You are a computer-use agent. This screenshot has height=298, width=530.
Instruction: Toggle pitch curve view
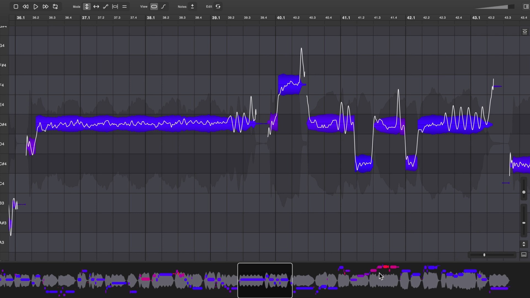pyautogui.click(x=163, y=6)
